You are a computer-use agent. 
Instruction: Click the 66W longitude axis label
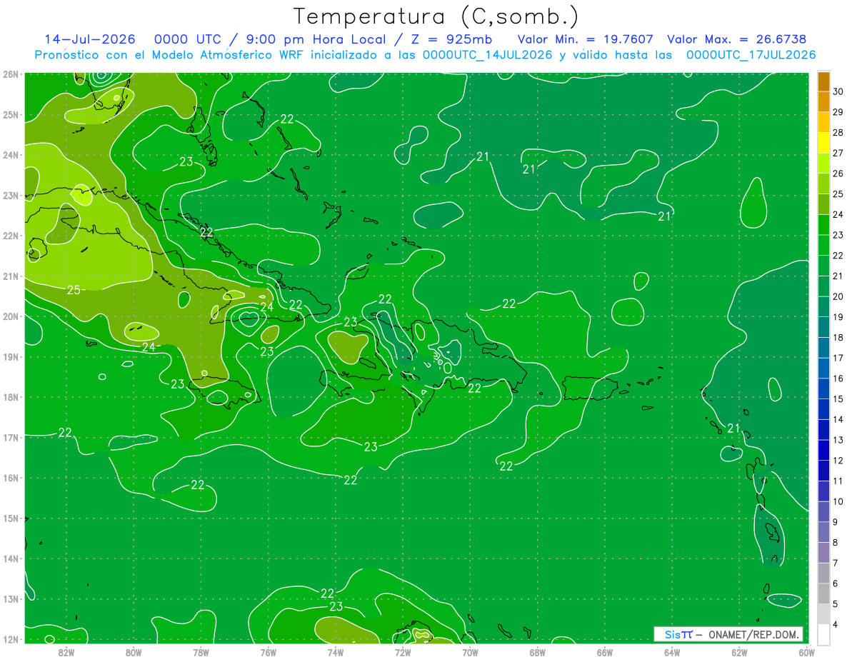tap(605, 652)
